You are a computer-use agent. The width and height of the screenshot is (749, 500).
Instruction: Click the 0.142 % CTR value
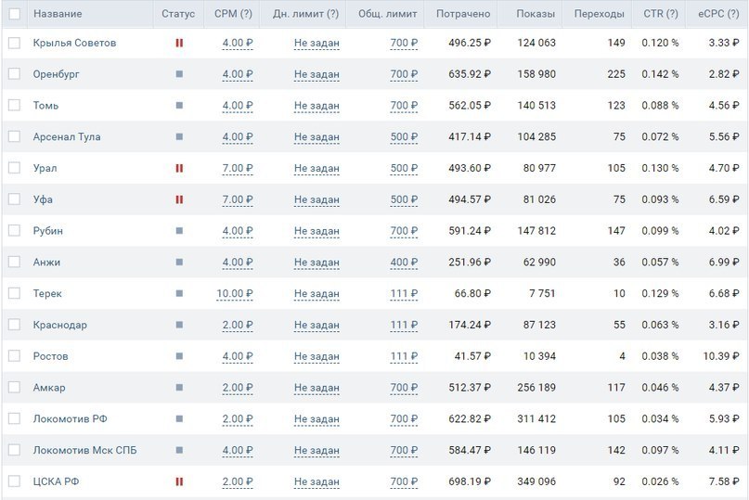click(660, 74)
